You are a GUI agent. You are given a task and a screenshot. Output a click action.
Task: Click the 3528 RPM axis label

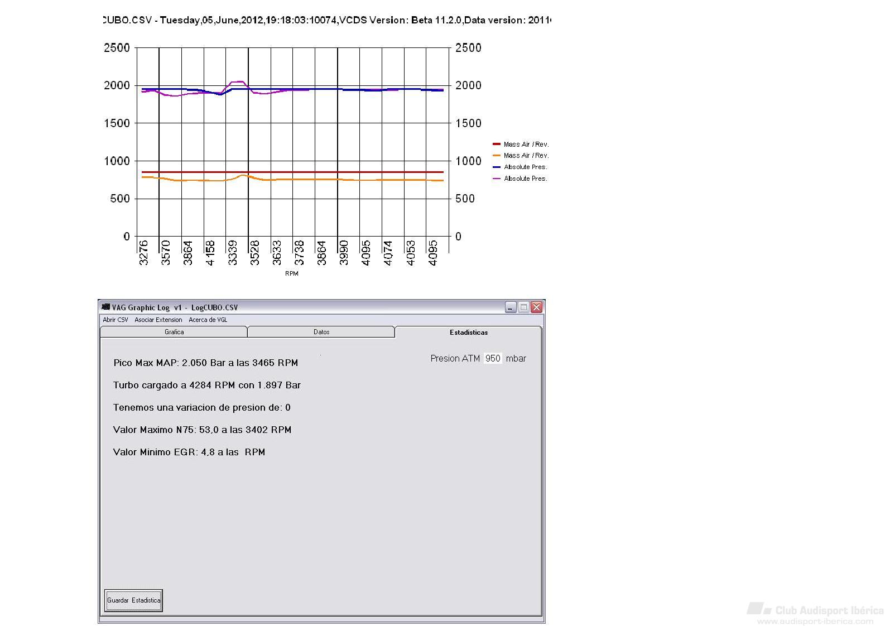255,252
